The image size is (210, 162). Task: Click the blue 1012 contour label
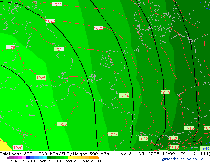coord(205,149)
